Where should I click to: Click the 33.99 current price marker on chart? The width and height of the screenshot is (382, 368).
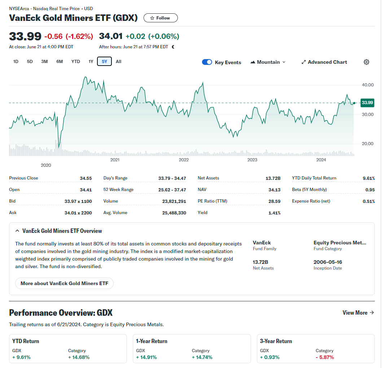tap(367, 103)
